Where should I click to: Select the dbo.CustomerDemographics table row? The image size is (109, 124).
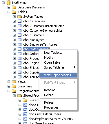pos(43,30)
